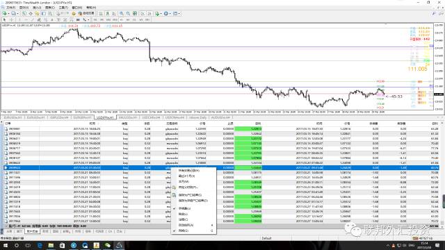Open the templates dropdown arrow
Image resolution: width=445 pixels, height=250 pixels.
pyautogui.click(x=179, y=13)
